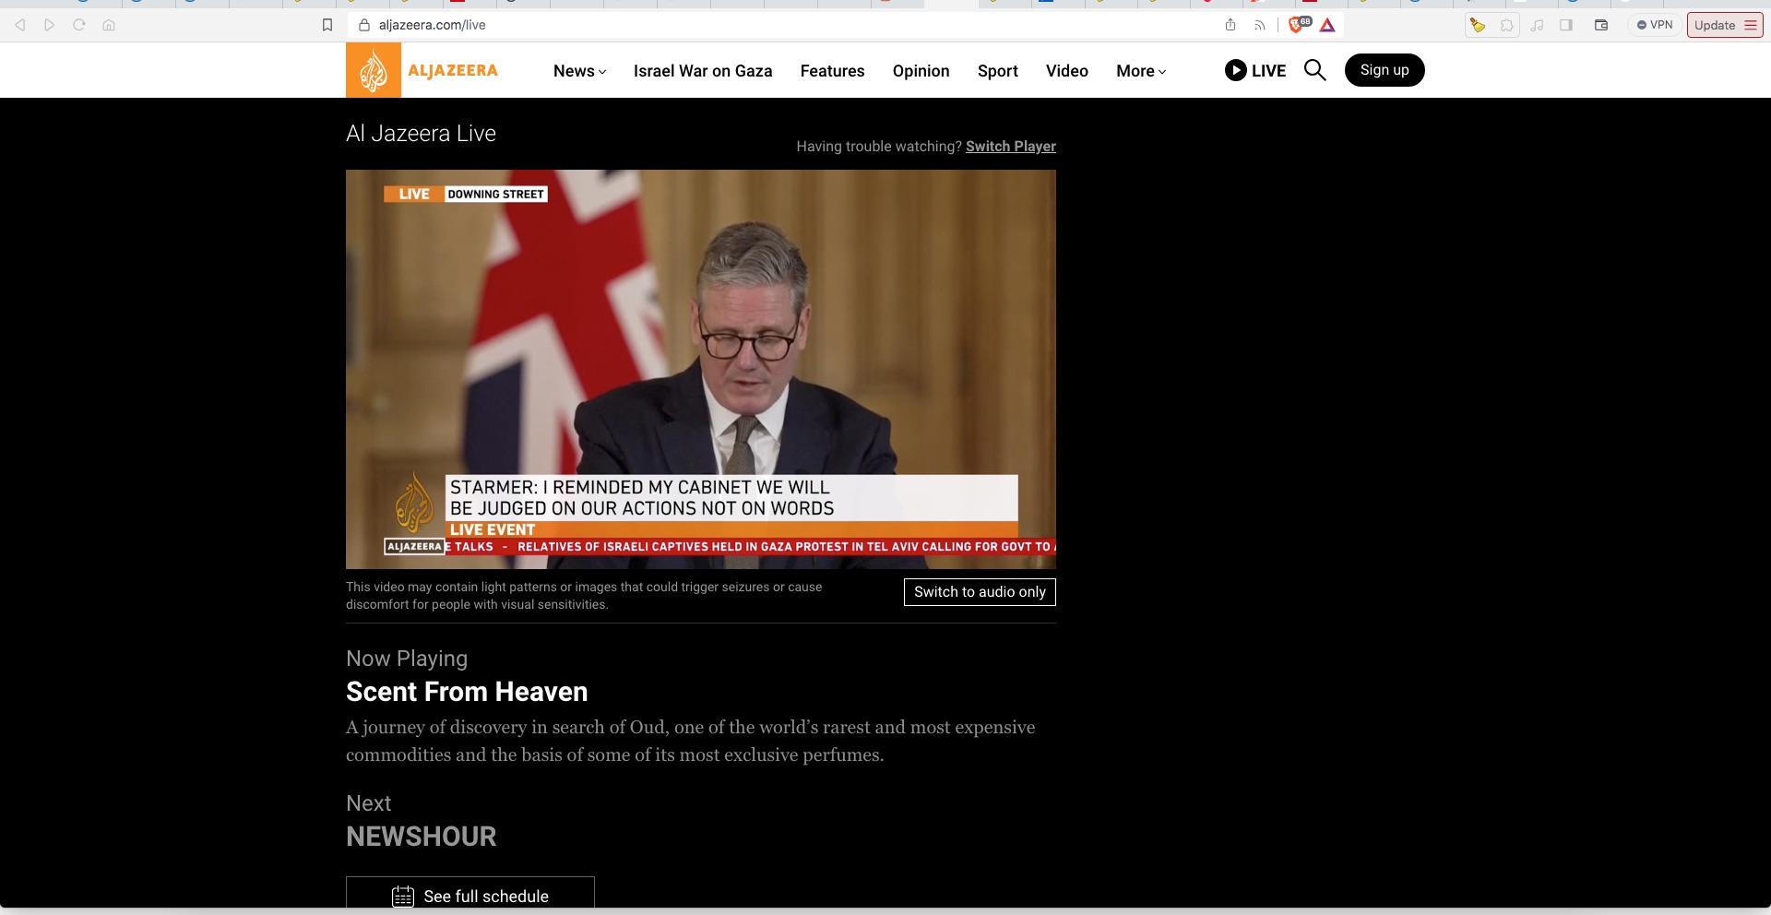This screenshot has height=915, width=1771.
Task: Open site search with the magnifier icon
Action: [1315, 70]
